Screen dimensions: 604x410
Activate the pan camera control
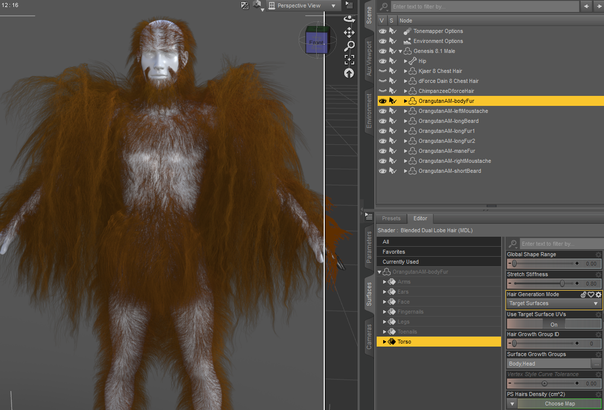[349, 33]
